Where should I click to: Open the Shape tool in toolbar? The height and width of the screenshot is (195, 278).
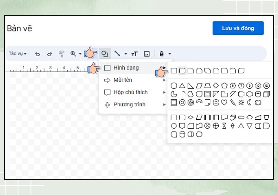[x=105, y=54]
